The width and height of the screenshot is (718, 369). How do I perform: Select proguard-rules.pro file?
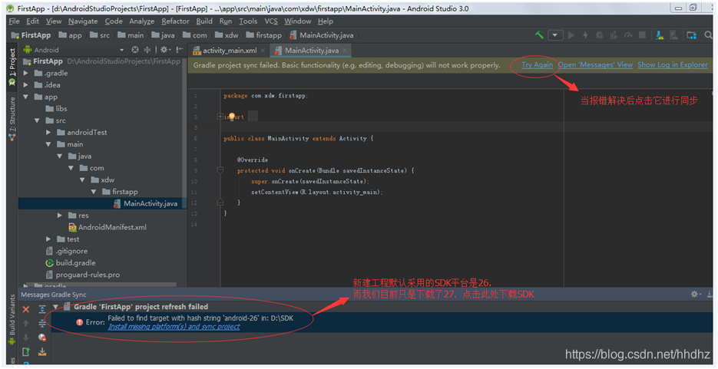click(82, 275)
